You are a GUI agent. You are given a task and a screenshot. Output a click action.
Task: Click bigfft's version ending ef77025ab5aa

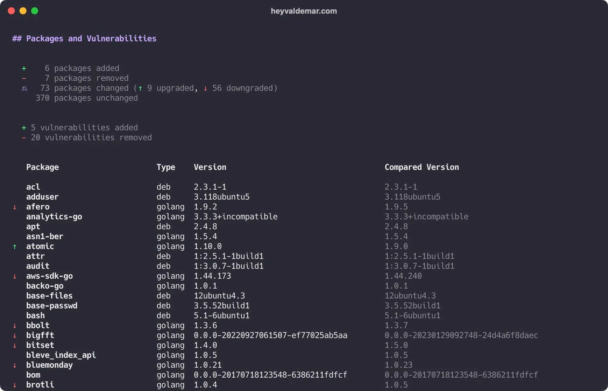coord(271,335)
